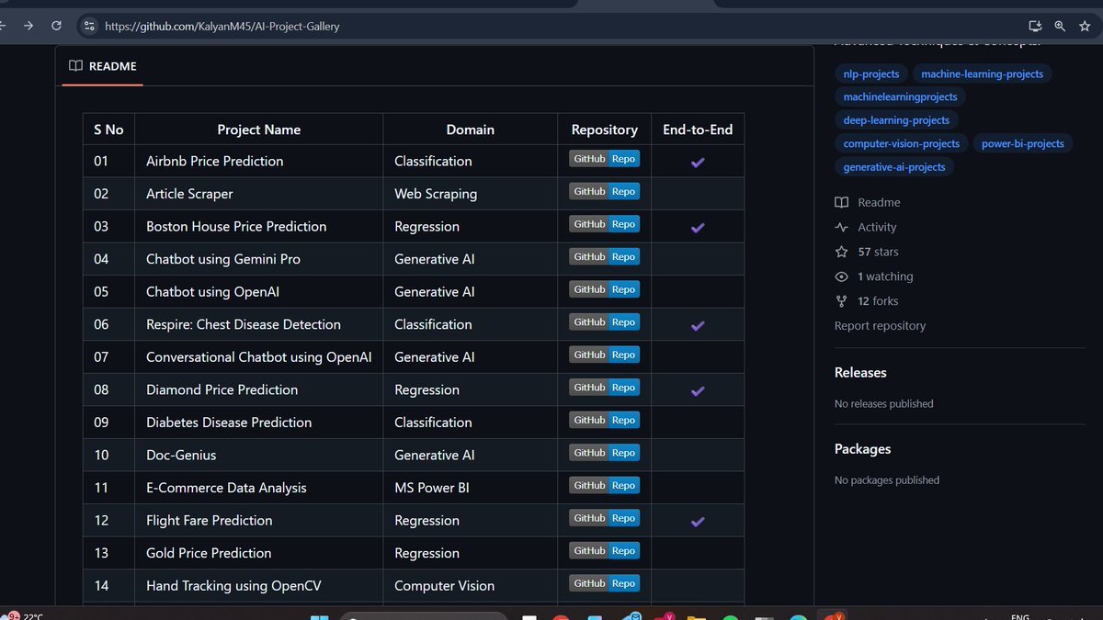Reload the GitHub page
The height and width of the screenshot is (620, 1103).
[x=57, y=26]
